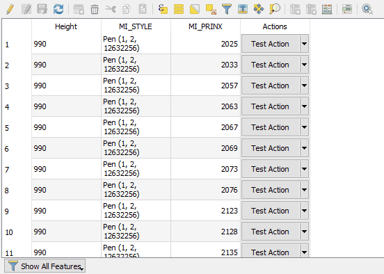This screenshot has width=384, height=274.
Task: Click the delete selected features trash icon
Action: pyautogui.click(x=95, y=9)
